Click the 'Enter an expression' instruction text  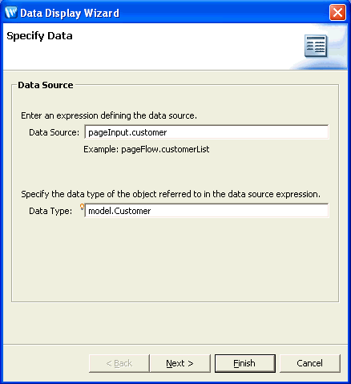coord(109,115)
